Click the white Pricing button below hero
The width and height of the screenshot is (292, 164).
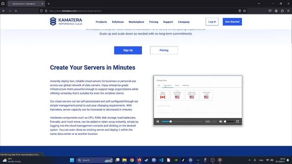pyautogui.click(x=164, y=50)
